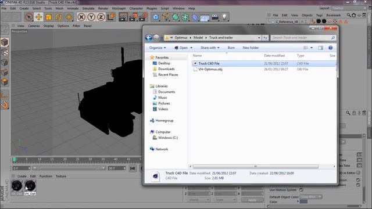Open the NURBS generators green icon
This screenshot has width=372, height=209.
pos(176,17)
